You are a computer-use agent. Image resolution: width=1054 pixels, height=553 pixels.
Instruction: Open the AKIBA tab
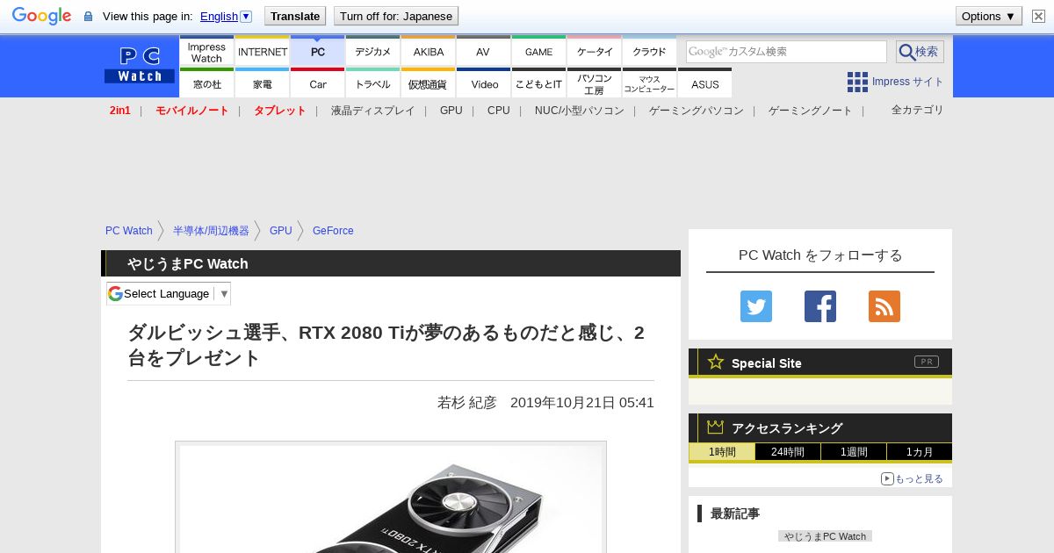pos(428,51)
